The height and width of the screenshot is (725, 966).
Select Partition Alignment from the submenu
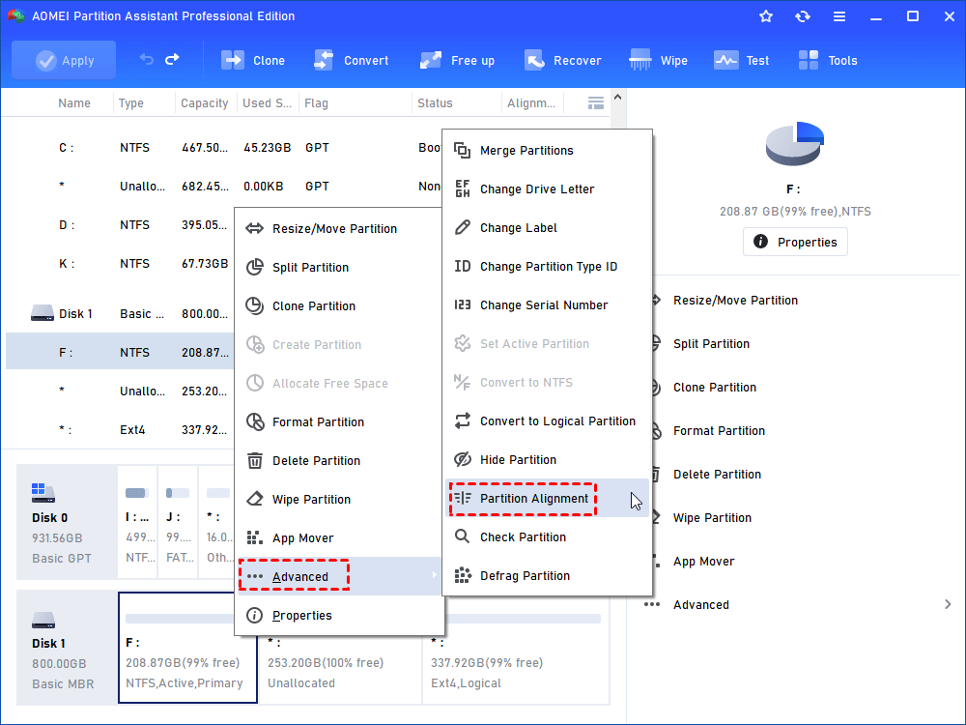[534, 499]
